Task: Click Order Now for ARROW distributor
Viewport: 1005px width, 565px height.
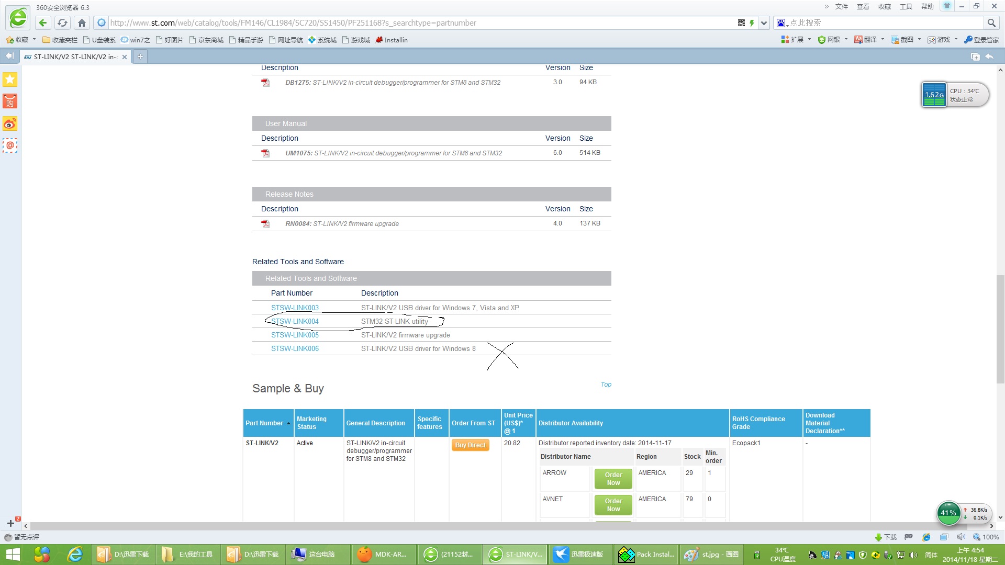Action: (613, 479)
